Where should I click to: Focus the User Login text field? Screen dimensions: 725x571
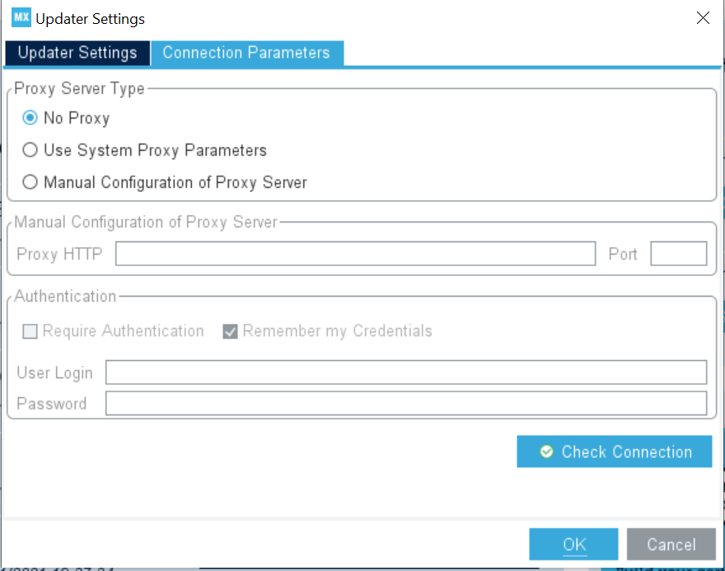coord(406,372)
